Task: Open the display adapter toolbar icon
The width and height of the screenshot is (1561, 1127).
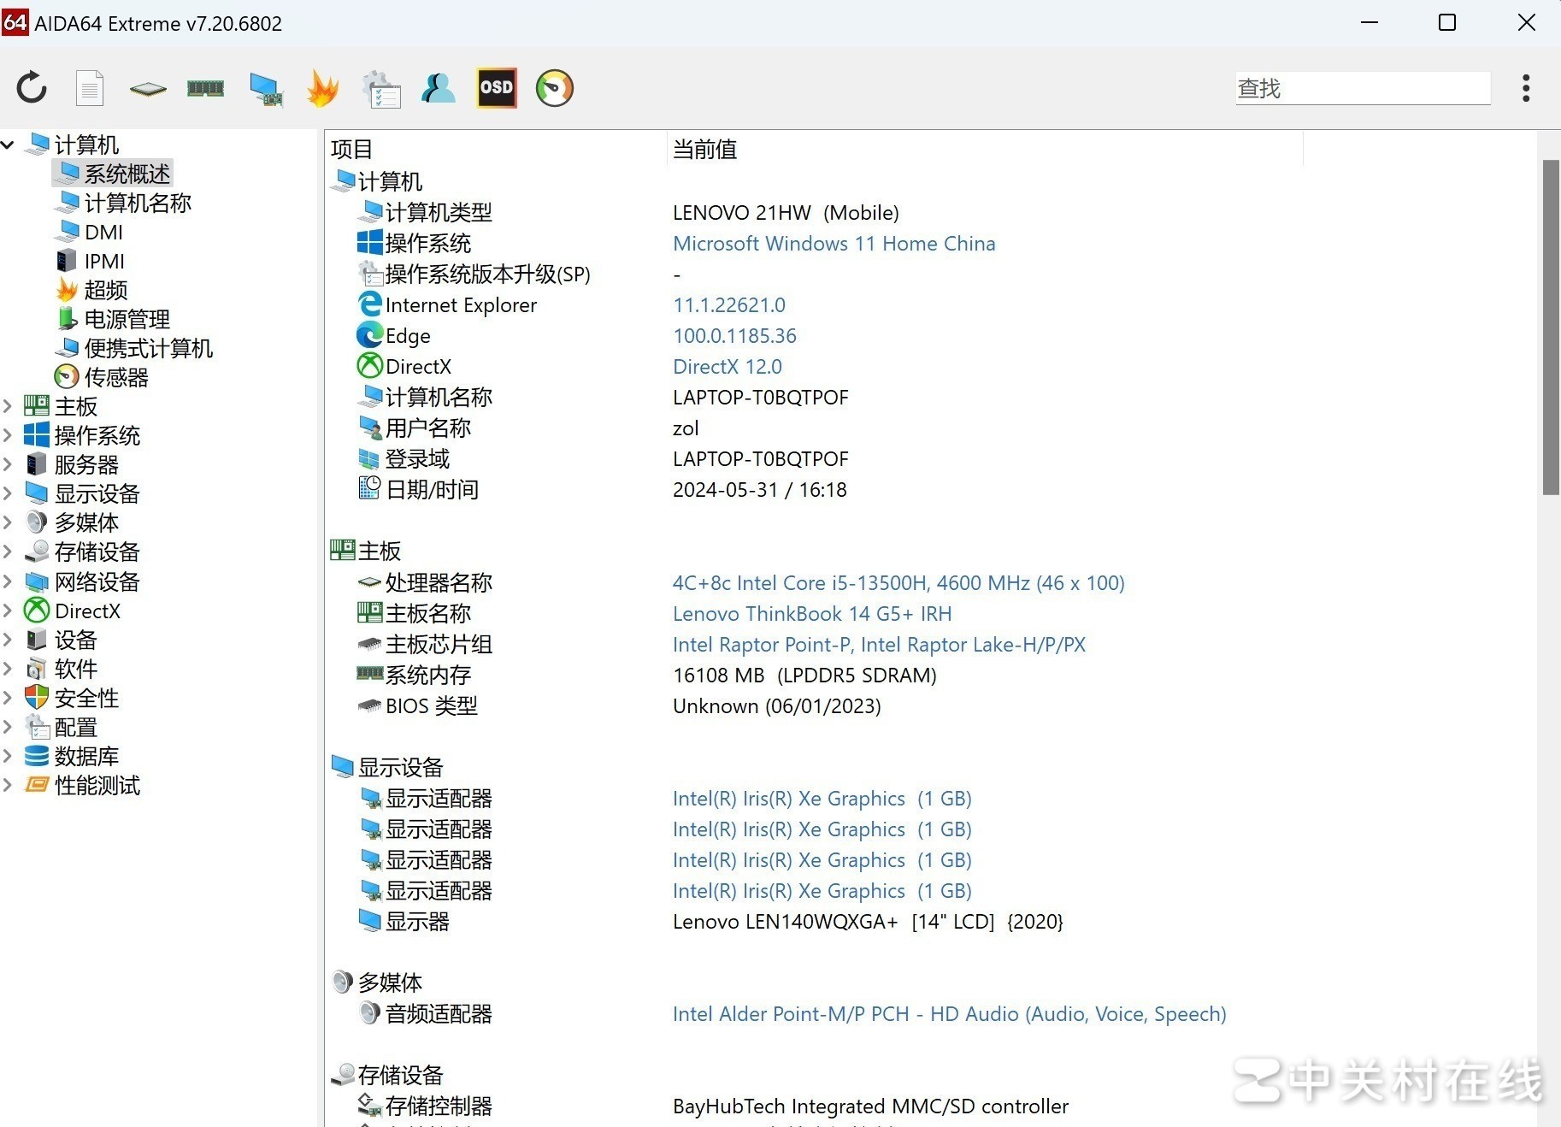Action: [265, 88]
